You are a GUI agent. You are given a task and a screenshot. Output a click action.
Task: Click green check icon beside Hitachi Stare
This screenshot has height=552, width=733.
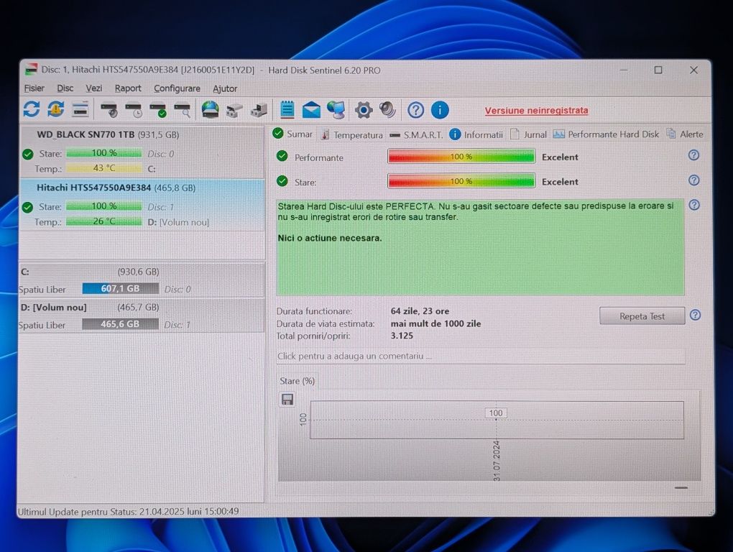click(x=27, y=207)
